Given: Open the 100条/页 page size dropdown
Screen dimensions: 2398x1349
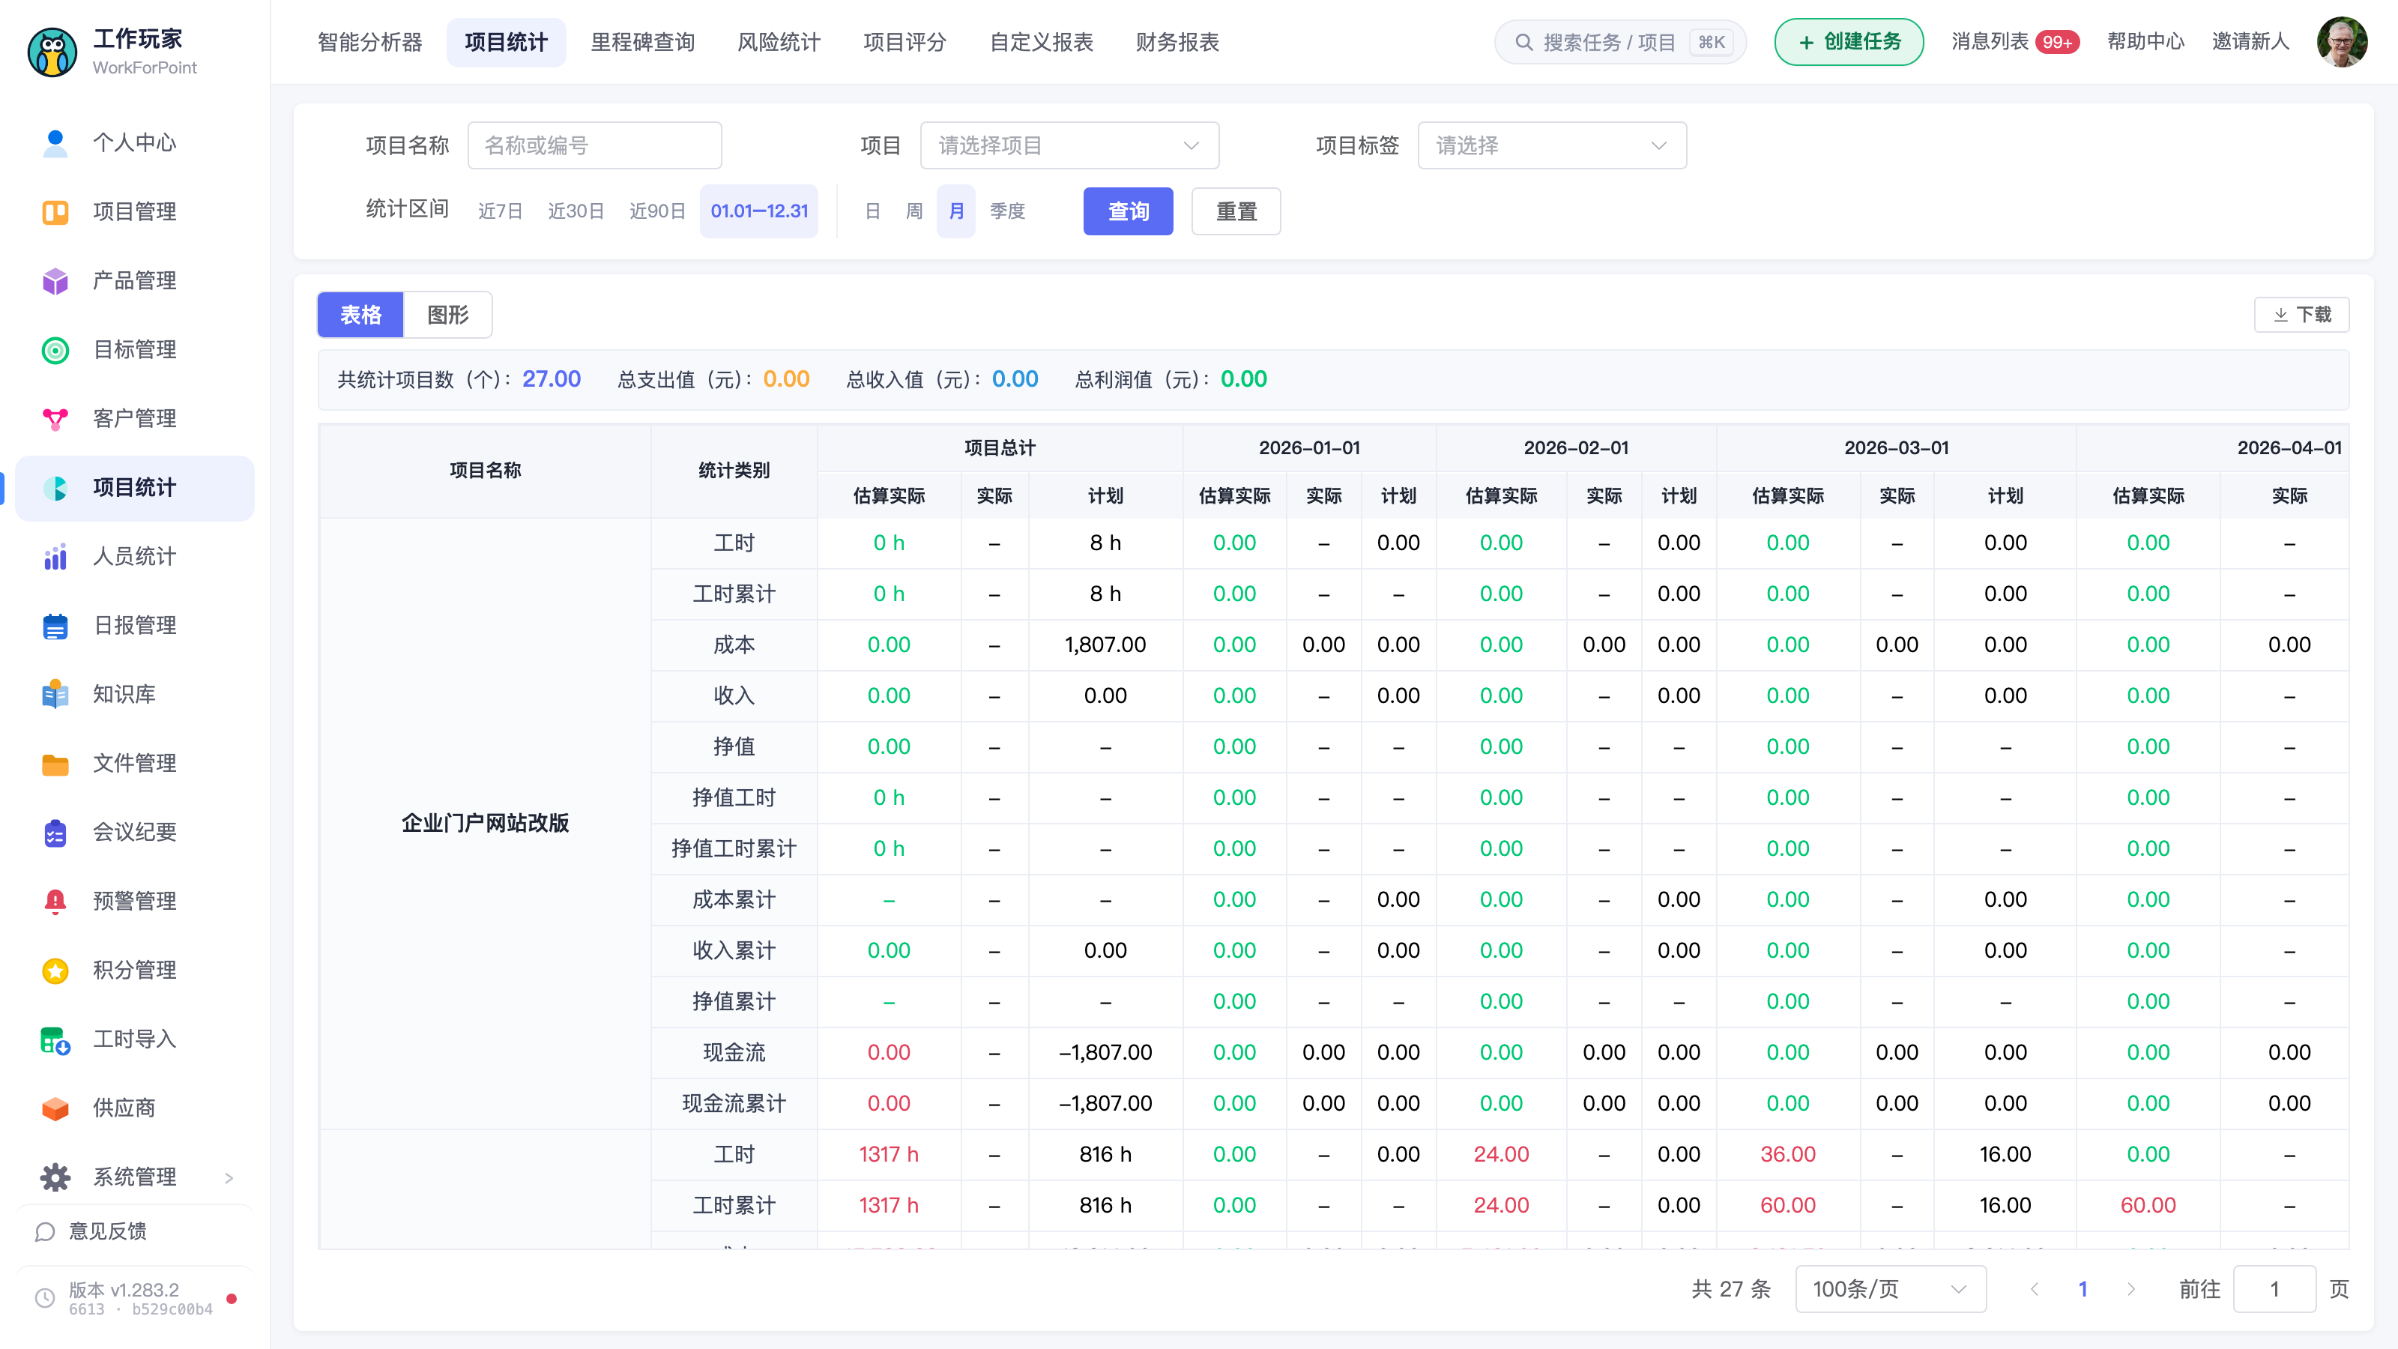Looking at the screenshot, I should 1891,1288.
